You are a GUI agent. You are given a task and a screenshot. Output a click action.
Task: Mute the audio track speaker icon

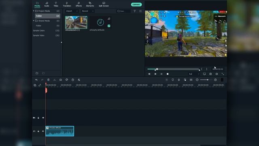[x=43, y=131]
